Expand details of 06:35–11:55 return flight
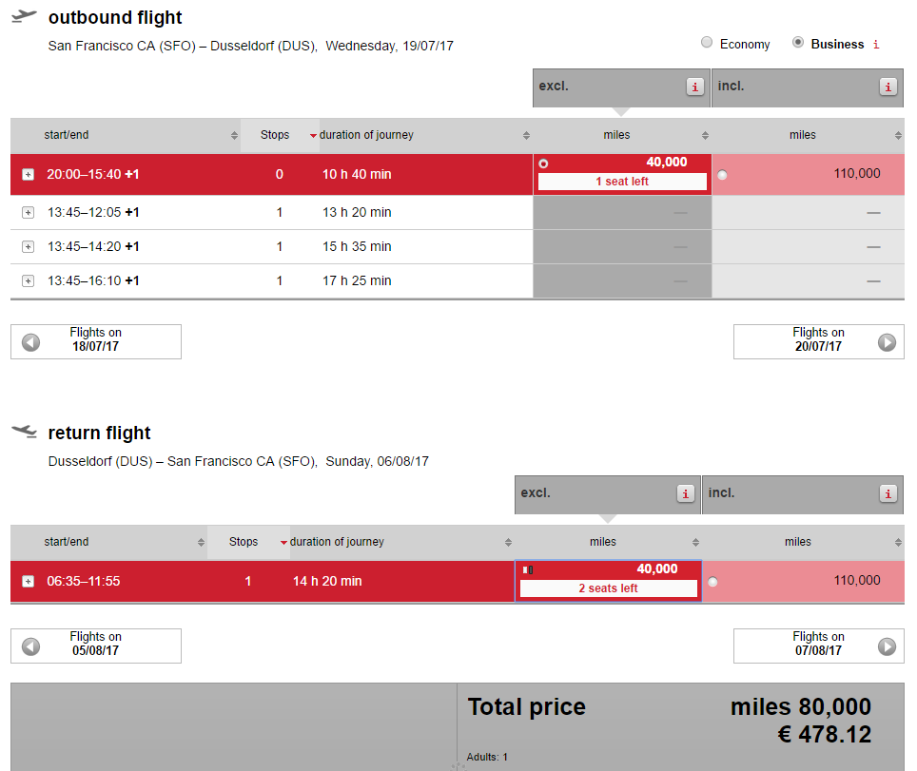This screenshot has height=771, width=917. tap(28, 582)
